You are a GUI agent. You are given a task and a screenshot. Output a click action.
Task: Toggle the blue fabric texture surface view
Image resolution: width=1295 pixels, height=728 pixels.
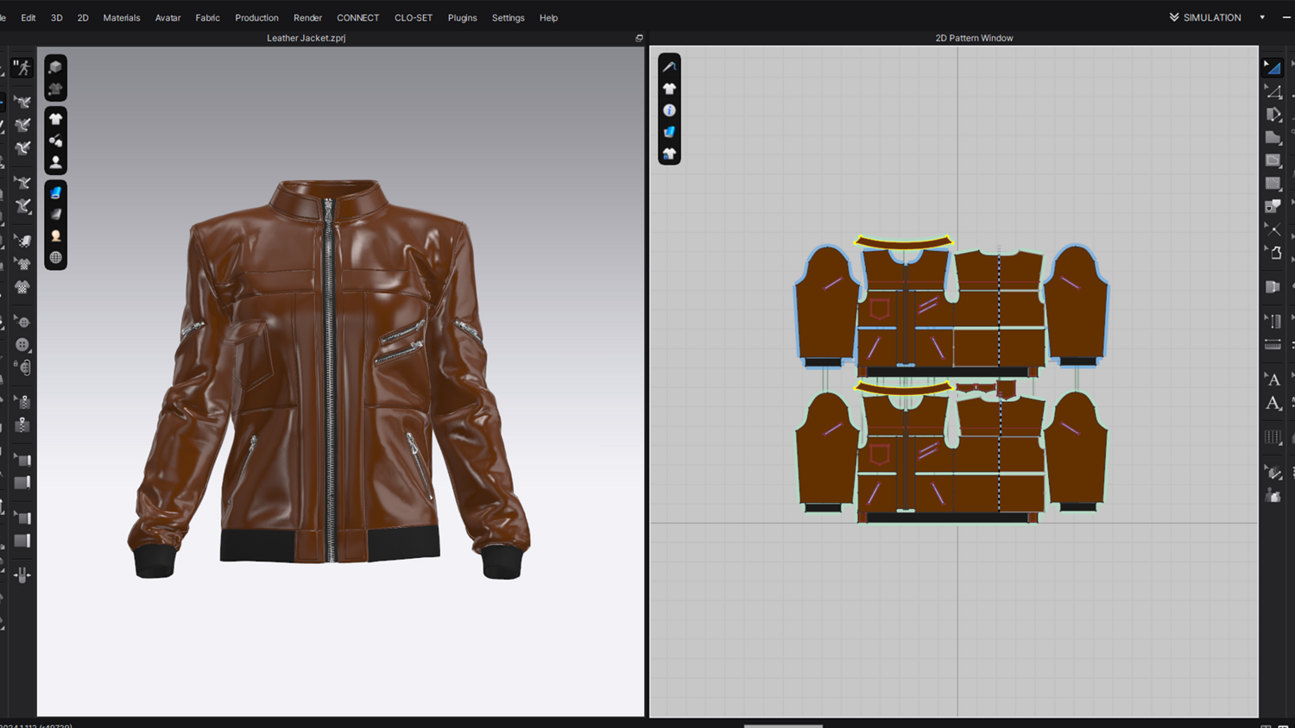(x=55, y=192)
